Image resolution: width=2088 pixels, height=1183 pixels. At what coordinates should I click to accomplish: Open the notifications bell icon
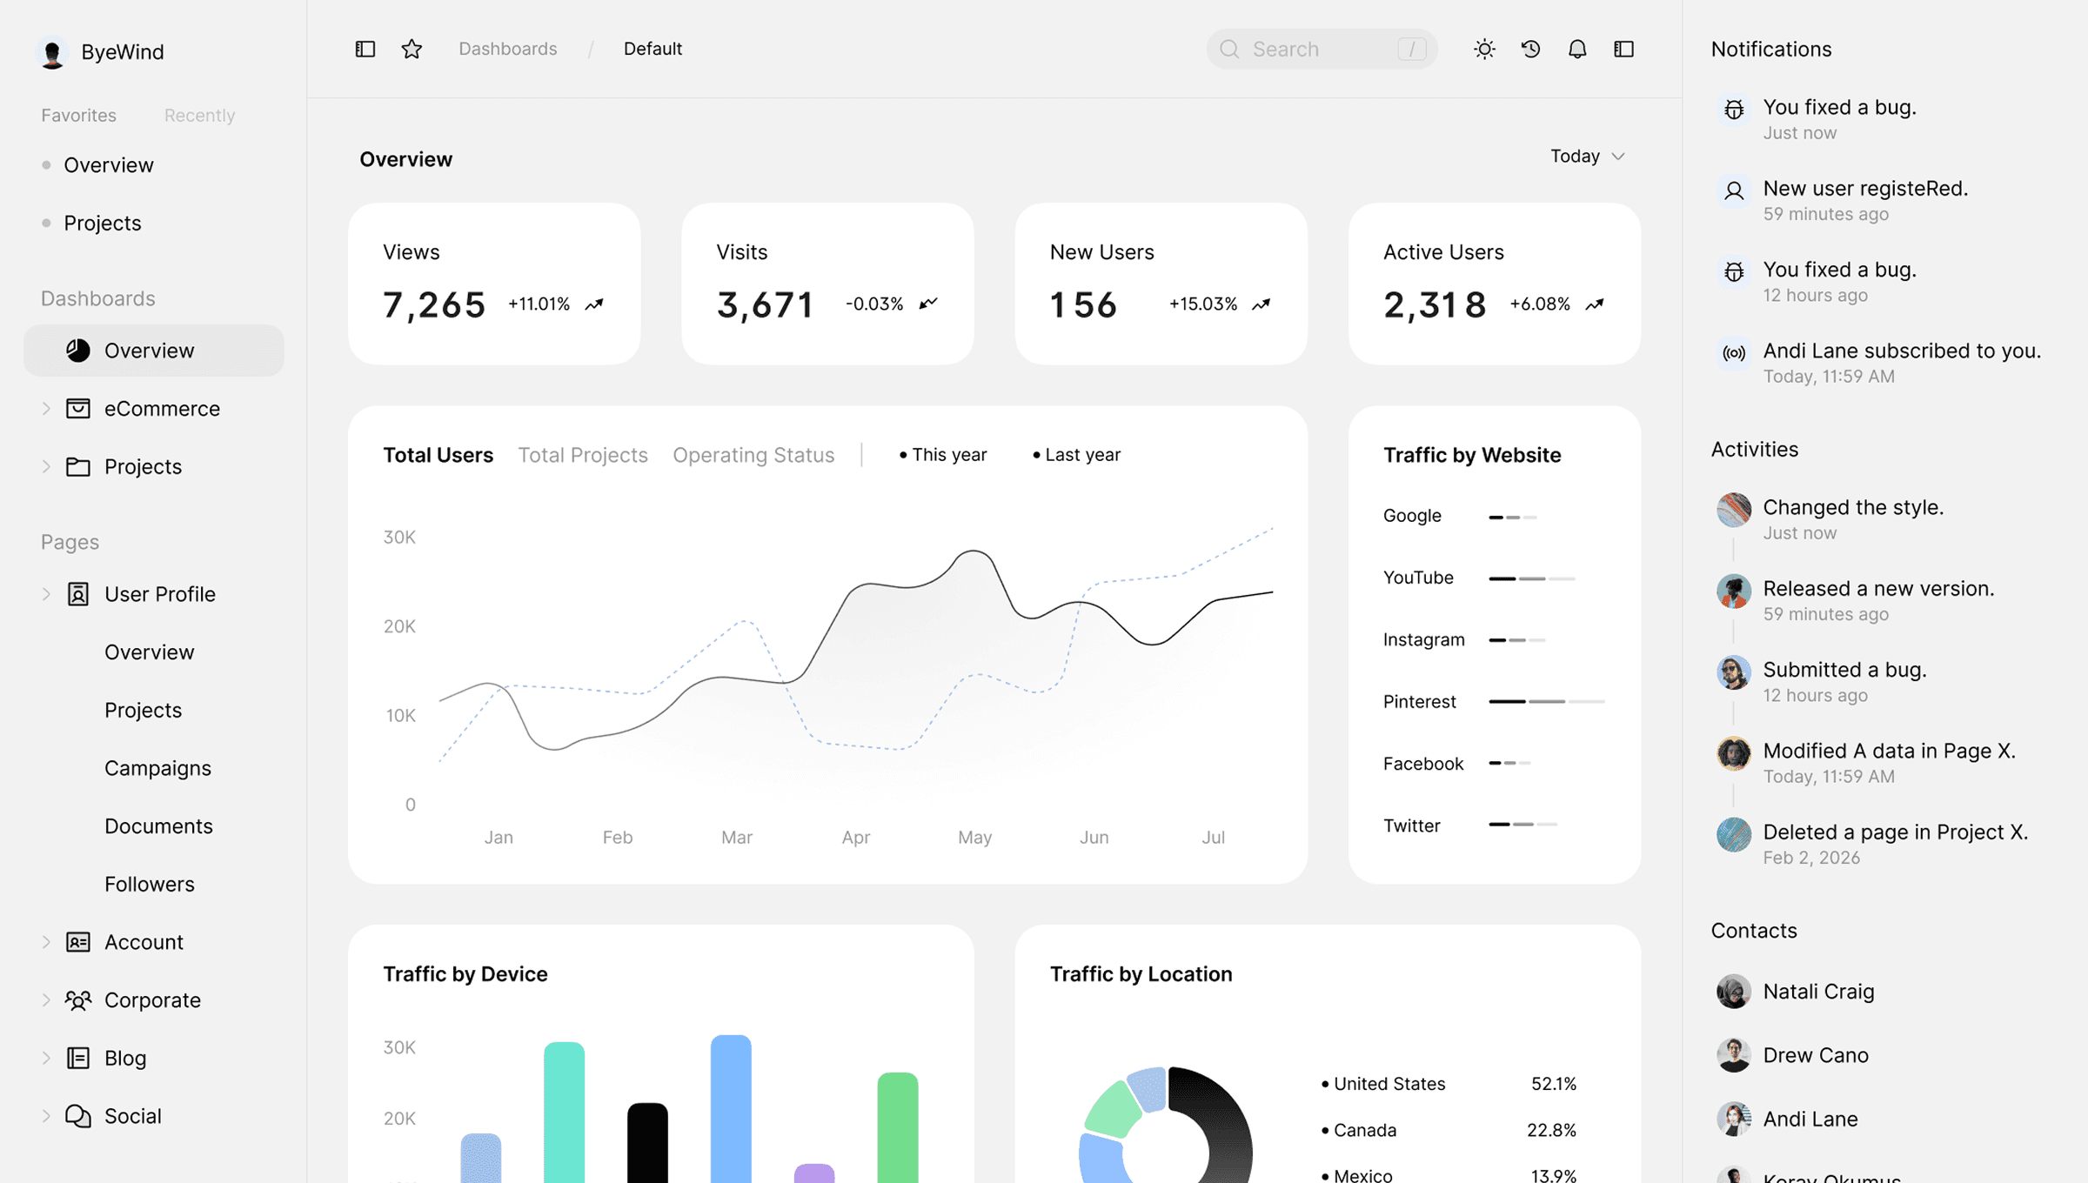pos(1577,49)
